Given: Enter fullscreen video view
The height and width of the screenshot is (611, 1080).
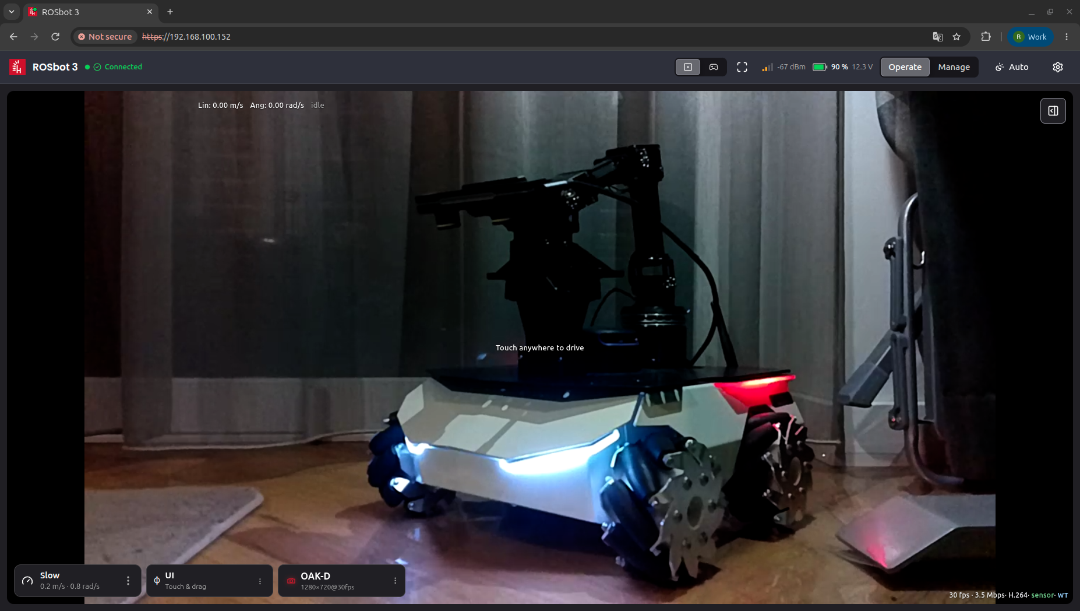Looking at the screenshot, I should (x=742, y=67).
